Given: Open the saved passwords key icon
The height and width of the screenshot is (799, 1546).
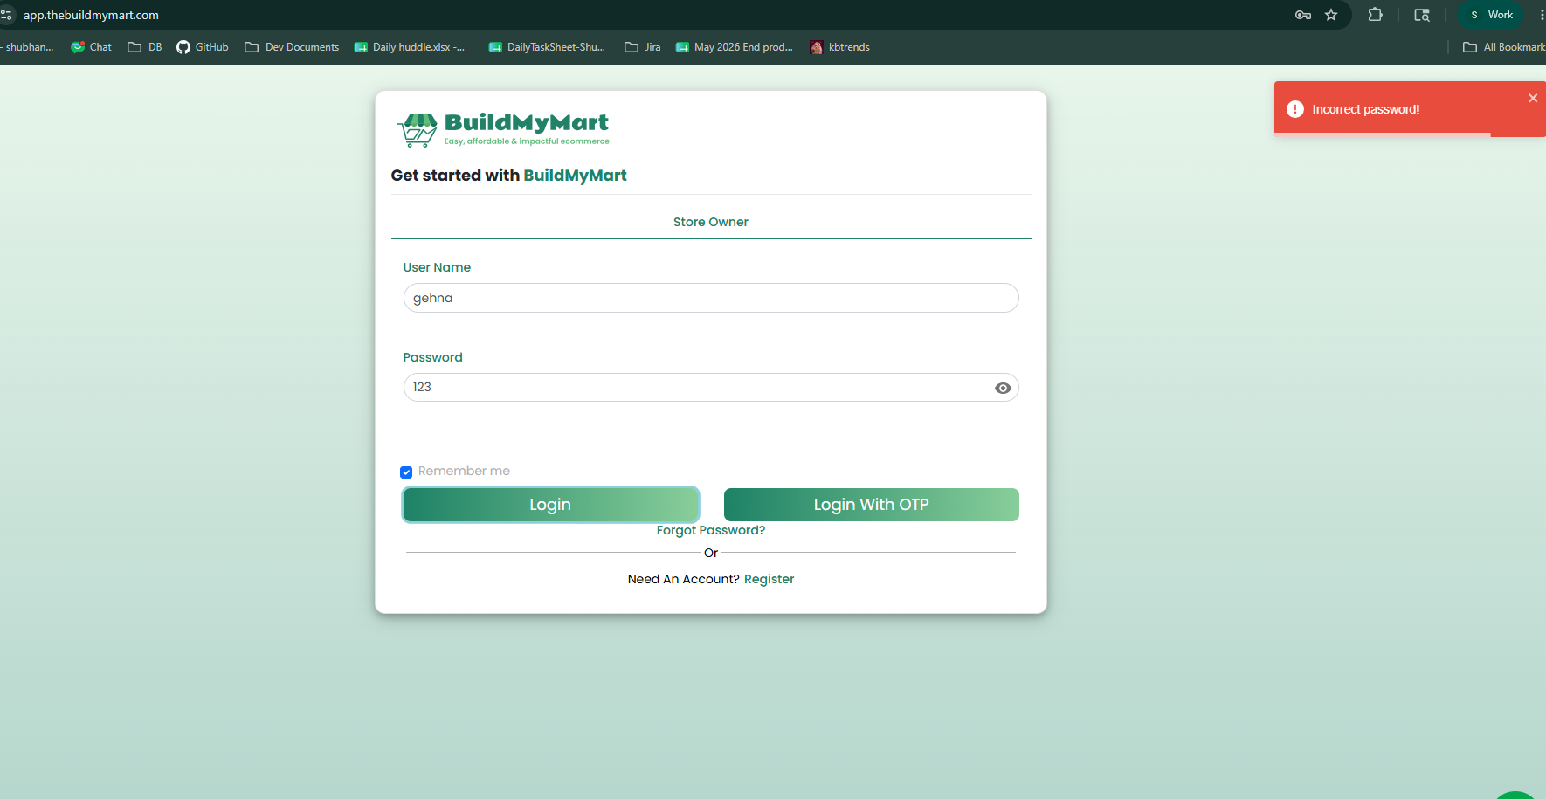Looking at the screenshot, I should [x=1303, y=15].
